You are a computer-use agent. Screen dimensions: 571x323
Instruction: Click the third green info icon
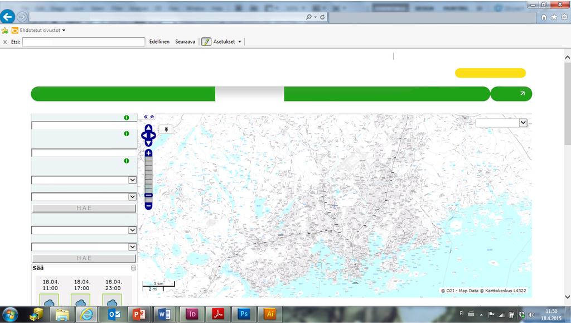click(127, 161)
